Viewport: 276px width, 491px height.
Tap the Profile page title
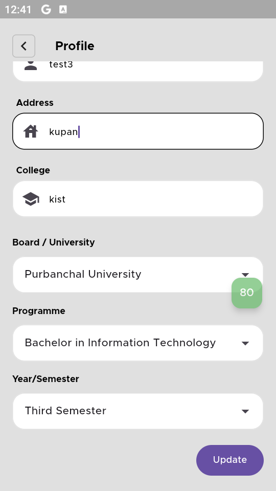75,46
